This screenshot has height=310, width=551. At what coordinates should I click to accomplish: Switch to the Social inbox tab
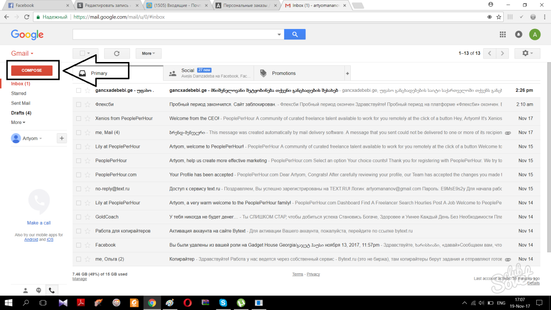click(x=208, y=73)
